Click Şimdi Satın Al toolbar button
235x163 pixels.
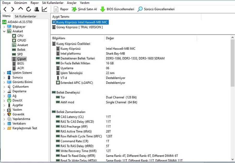[x=84, y=9]
